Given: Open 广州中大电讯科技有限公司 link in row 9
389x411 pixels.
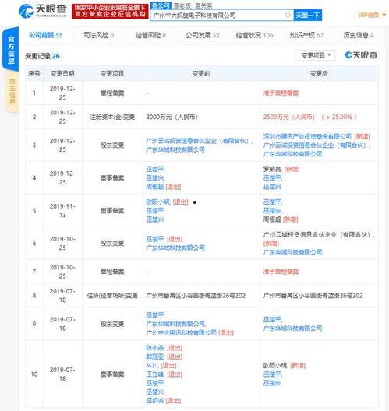Looking at the screenshot, I should pyautogui.click(x=182, y=332).
